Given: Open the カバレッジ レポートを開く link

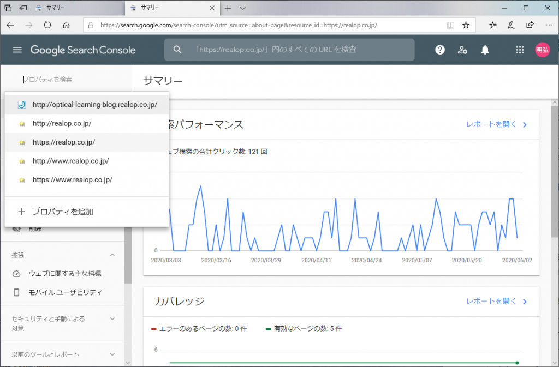Looking at the screenshot, I should tap(497, 301).
